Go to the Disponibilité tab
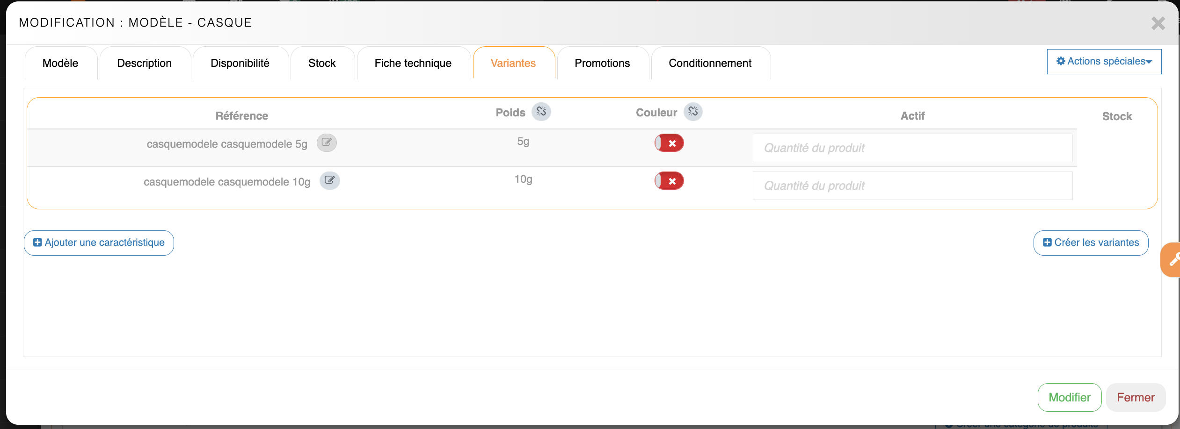1180x429 pixels. pyautogui.click(x=240, y=63)
